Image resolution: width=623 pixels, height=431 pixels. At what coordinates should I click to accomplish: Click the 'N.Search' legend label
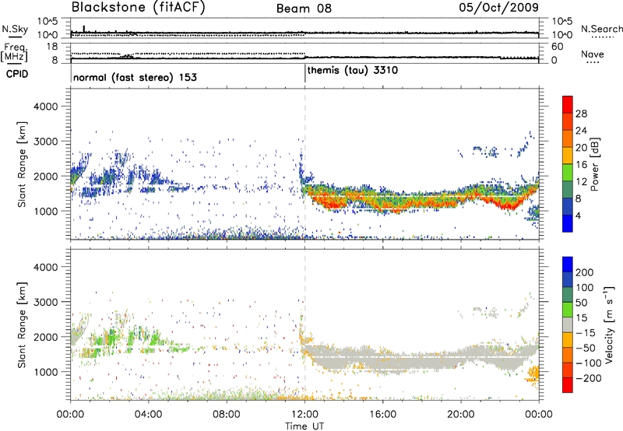point(601,29)
